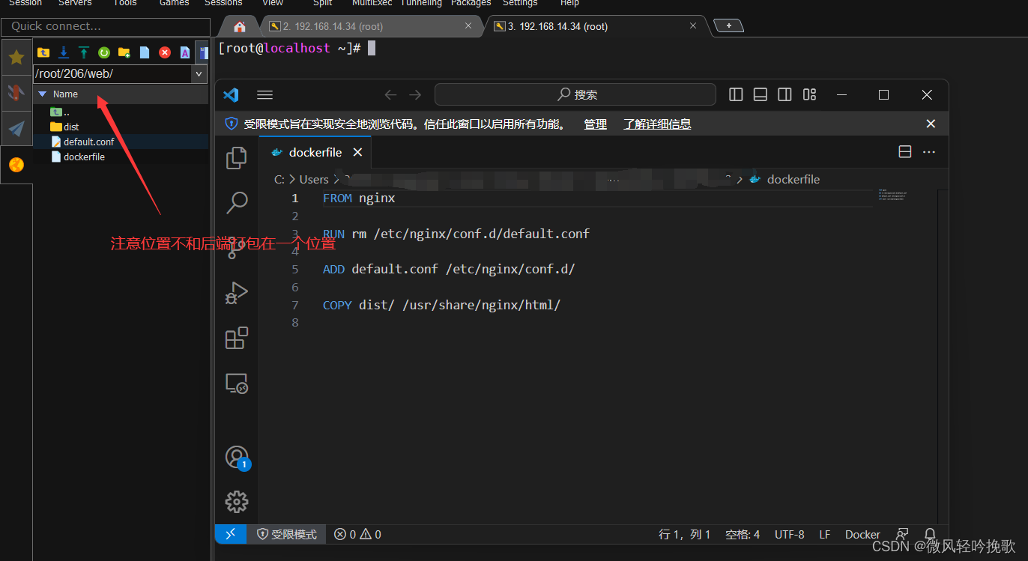The image size is (1028, 561).
Task: Open the MobaXterm Servers menu
Action: coord(75,3)
